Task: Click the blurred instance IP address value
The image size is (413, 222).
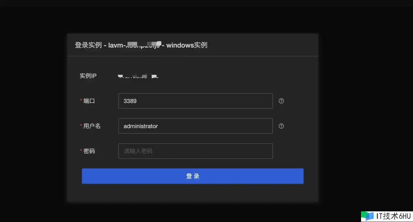Action: 138,76
